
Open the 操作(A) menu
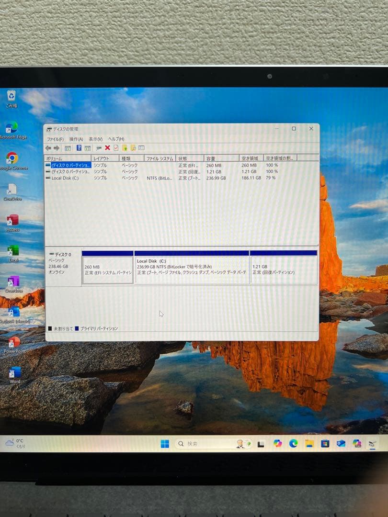[x=76, y=139]
